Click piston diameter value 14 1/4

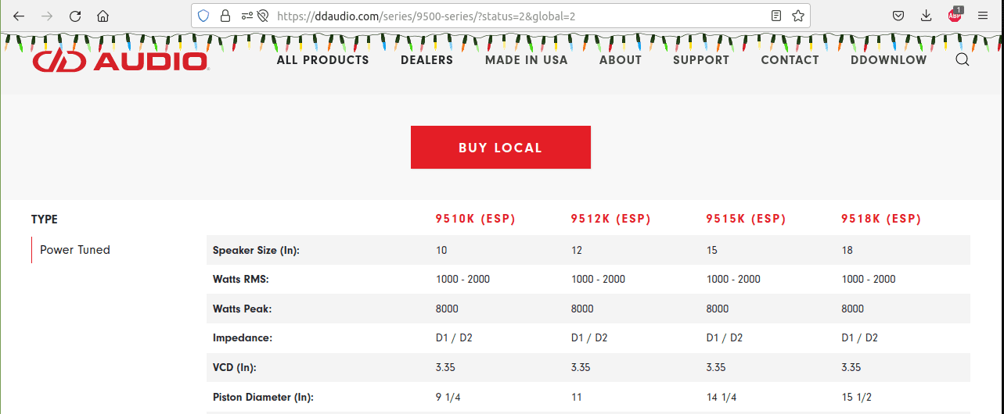723,398
